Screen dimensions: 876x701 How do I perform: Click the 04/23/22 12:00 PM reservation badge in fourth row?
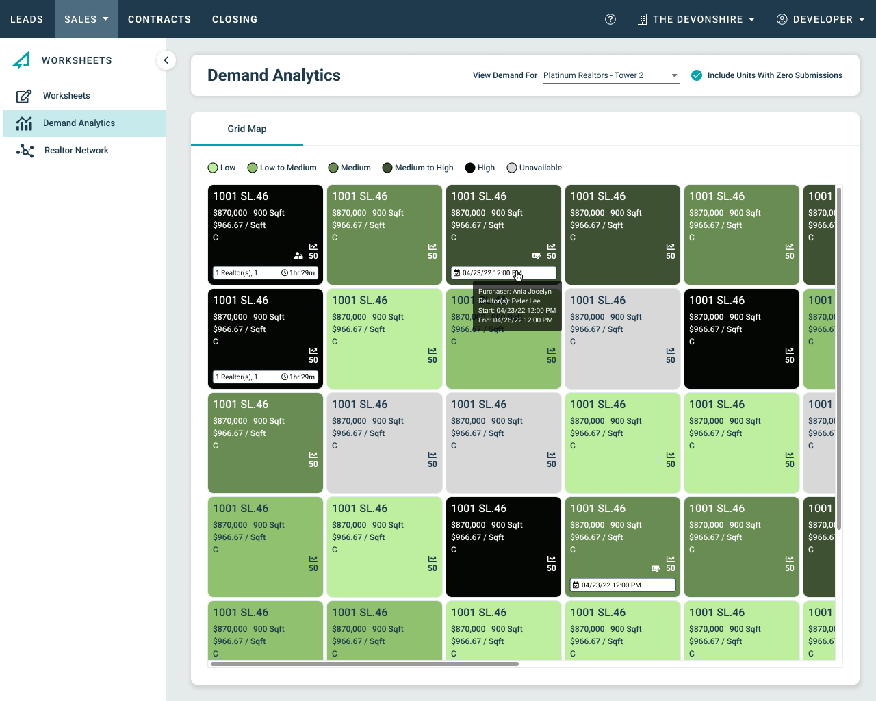(623, 585)
